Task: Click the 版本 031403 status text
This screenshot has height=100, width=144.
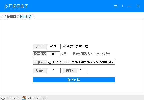Action: click(x=10, y=98)
